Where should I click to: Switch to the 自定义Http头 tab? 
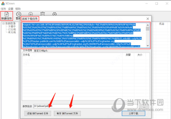[41, 51]
